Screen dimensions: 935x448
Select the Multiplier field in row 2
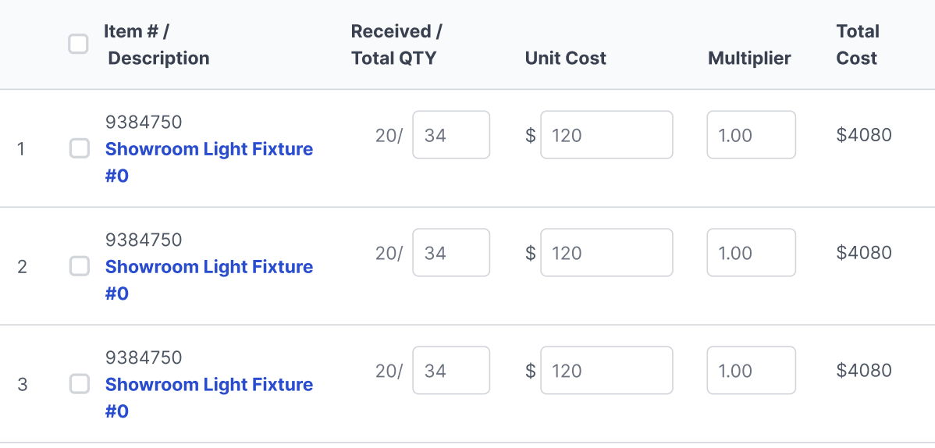(751, 253)
